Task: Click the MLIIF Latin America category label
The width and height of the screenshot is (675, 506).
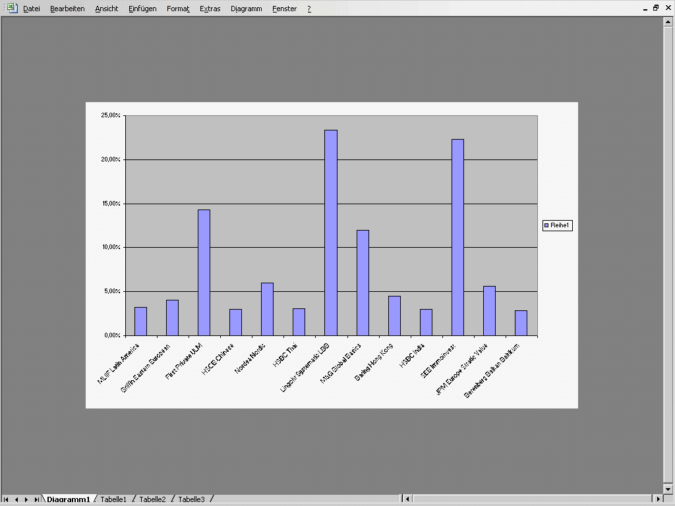Action: pos(119,364)
